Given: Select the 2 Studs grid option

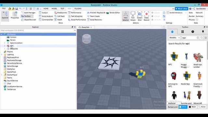Looking at the screenshot, I should point(156,13).
